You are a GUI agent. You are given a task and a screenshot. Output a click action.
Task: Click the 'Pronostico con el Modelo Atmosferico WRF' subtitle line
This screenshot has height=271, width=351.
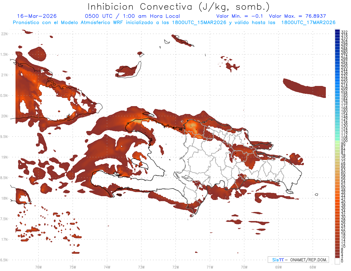174,23
